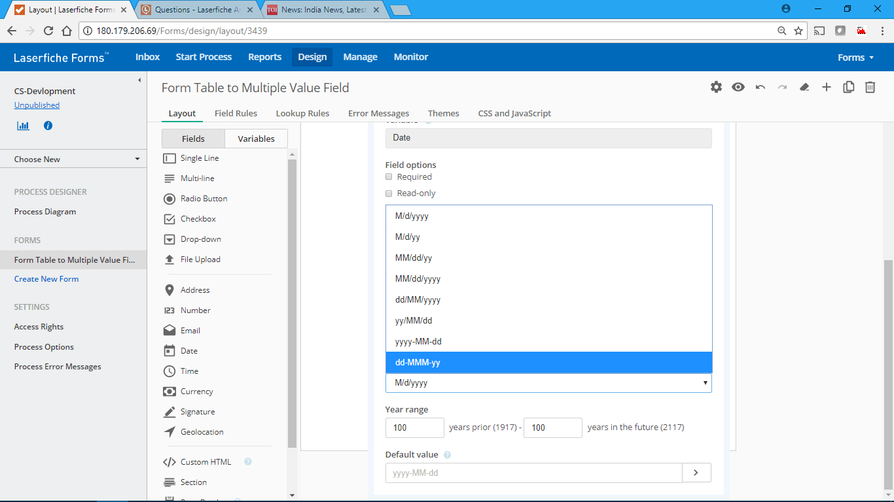Enable the Read-only checkbox

[x=389, y=193]
